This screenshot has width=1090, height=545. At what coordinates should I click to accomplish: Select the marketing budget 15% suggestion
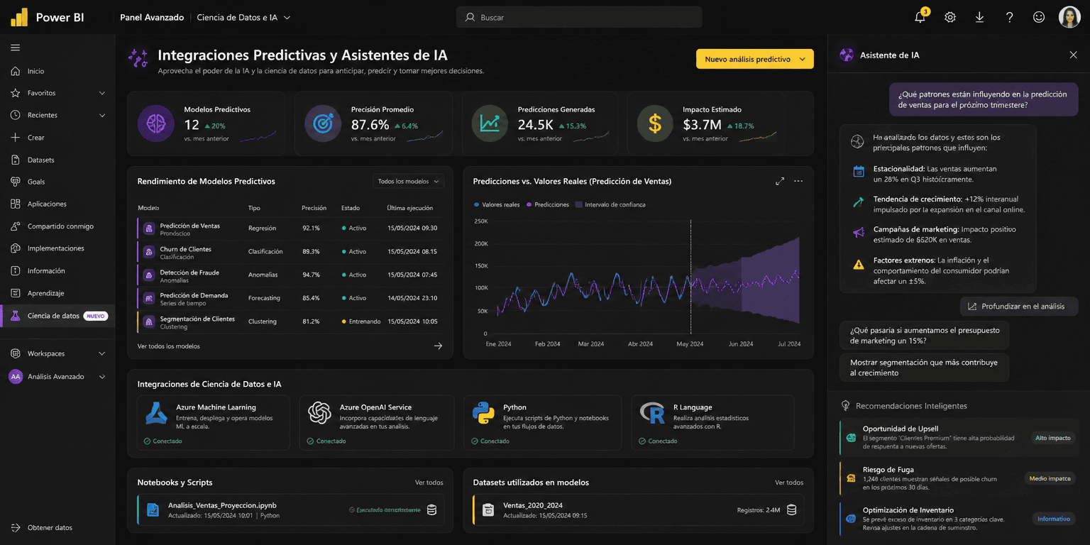(924, 336)
